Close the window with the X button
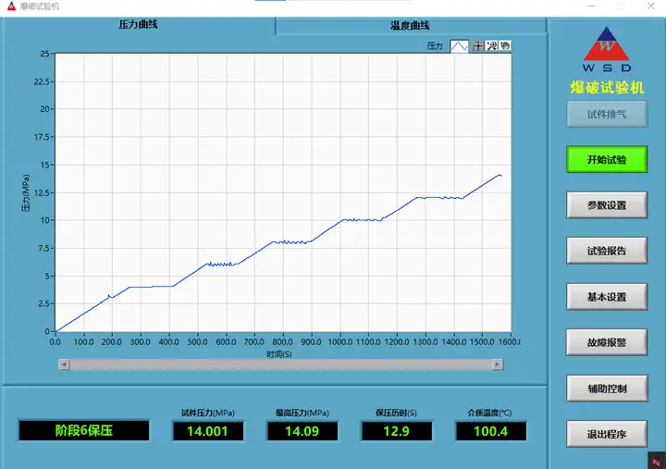The height and width of the screenshot is (469, 666). click(x=650, y=6)
